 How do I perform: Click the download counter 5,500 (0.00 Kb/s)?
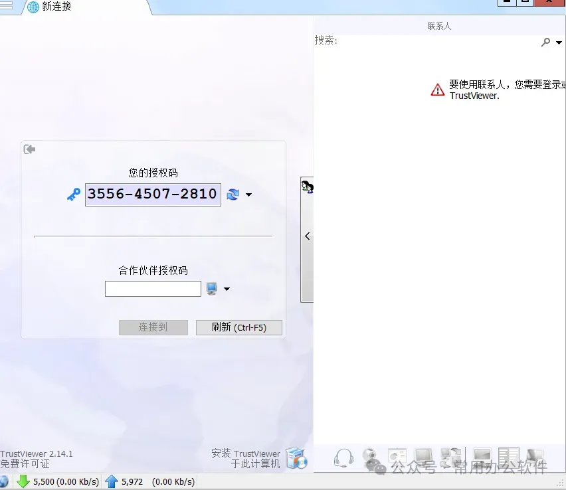[x=66, y=482]
